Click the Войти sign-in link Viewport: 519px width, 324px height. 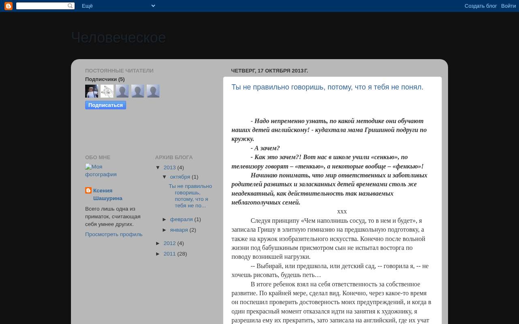(508, 6)
